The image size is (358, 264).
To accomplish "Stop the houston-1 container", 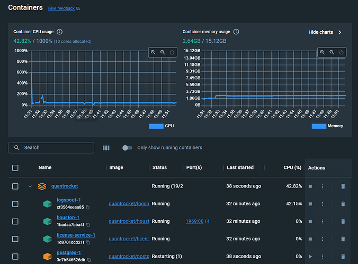I will (x=310, y=221).
